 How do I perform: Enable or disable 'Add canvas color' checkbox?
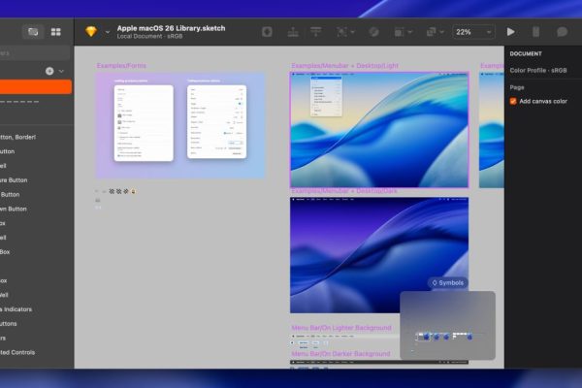(513, 101)
